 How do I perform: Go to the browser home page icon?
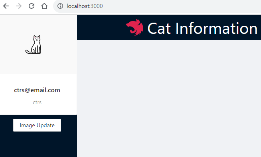(x=44, y=6)
